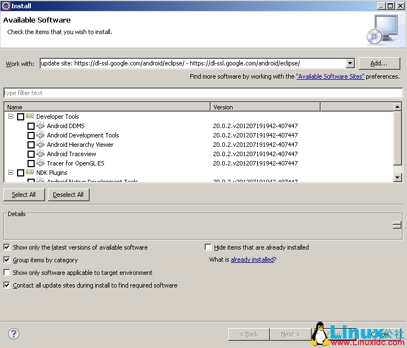
Task: Select the Android Traceview row label
Action: tap(71, 154)
